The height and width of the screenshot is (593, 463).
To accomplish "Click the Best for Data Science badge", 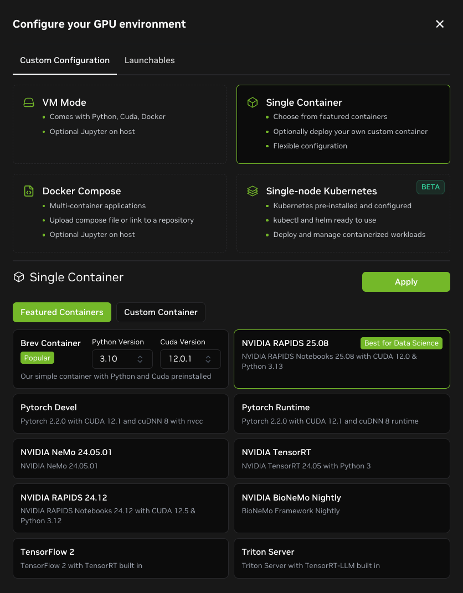I will pyautogui.click(x=401, y=343).
